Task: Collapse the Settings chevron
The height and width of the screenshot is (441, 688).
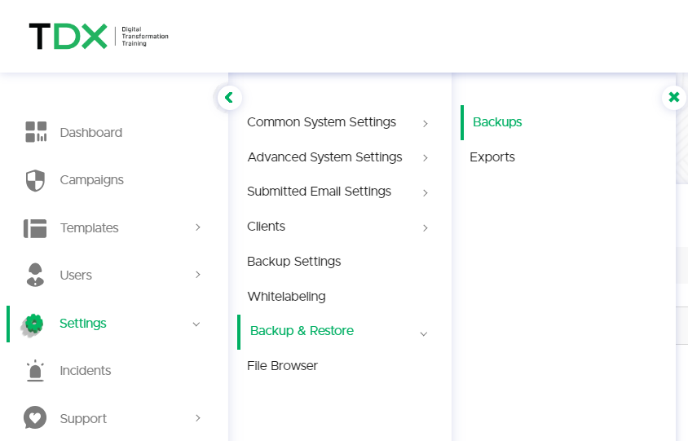Action: (196, 324)
